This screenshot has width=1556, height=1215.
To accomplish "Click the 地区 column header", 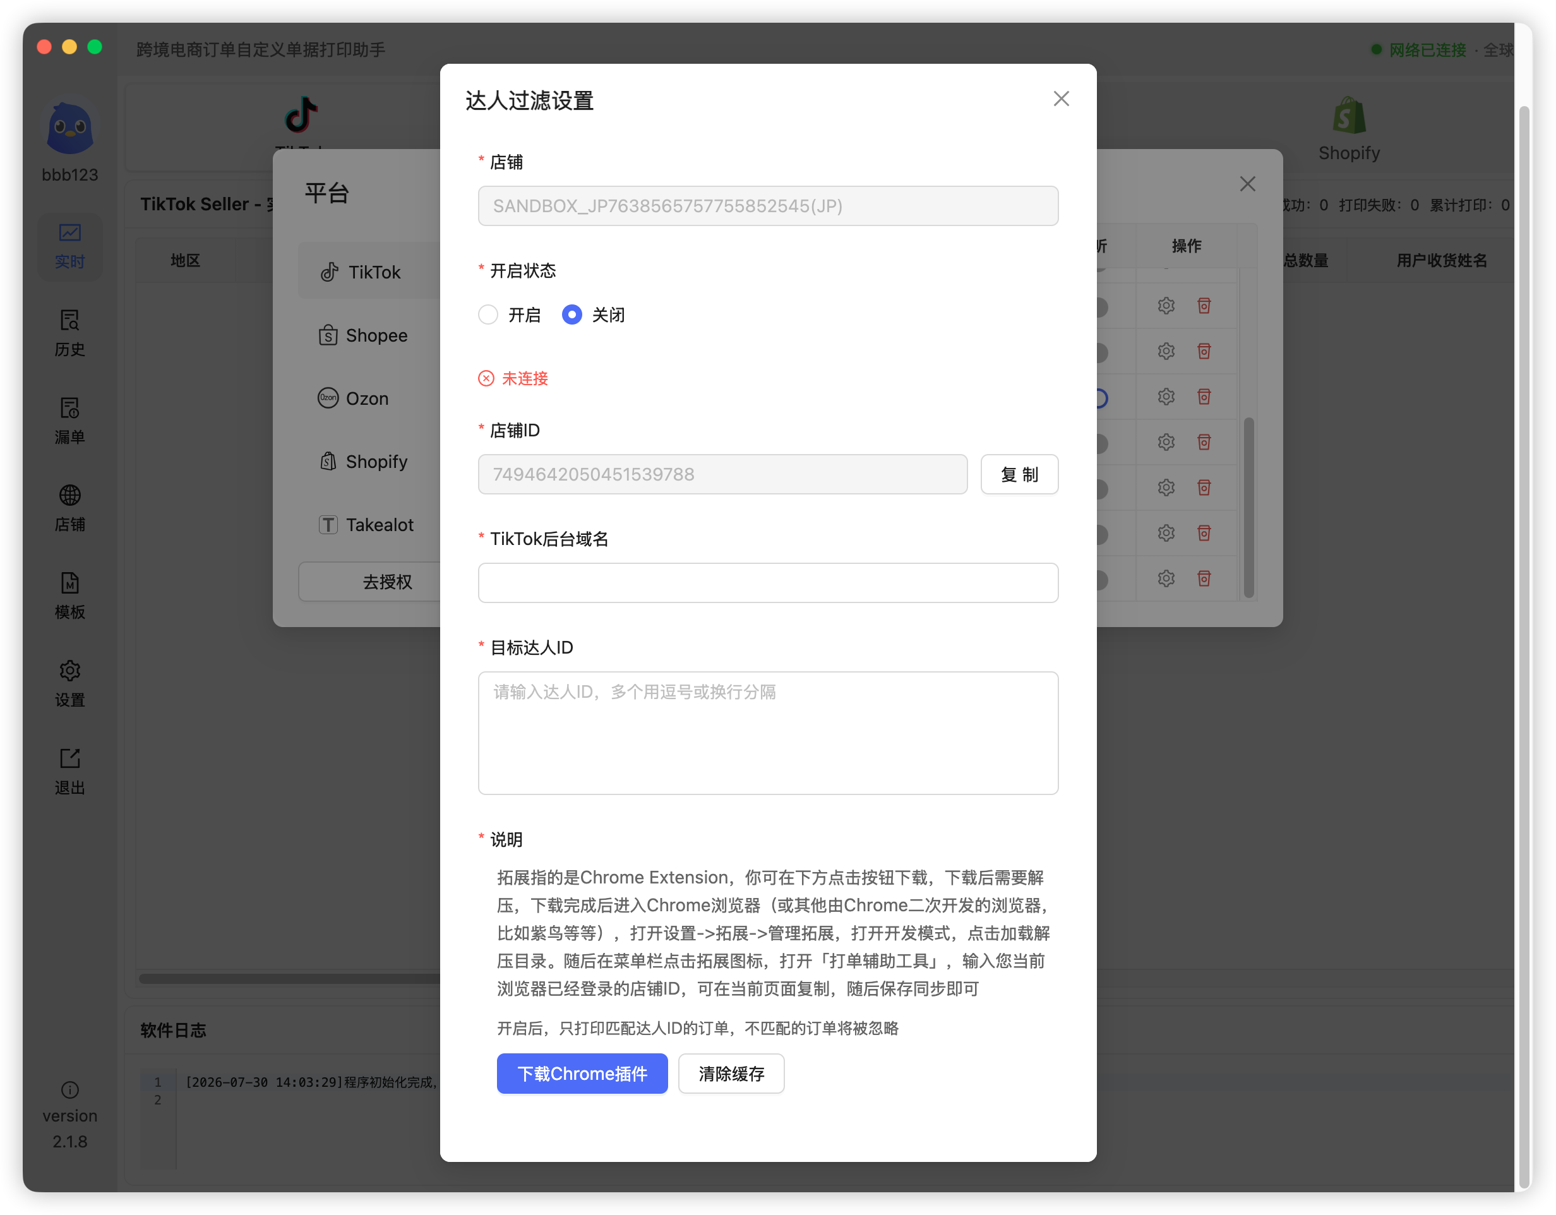I will tap(185, 260).
